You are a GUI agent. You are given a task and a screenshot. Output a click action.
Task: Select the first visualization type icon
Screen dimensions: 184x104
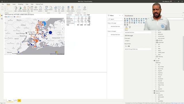pyautogui.click(x=125, y=19)
